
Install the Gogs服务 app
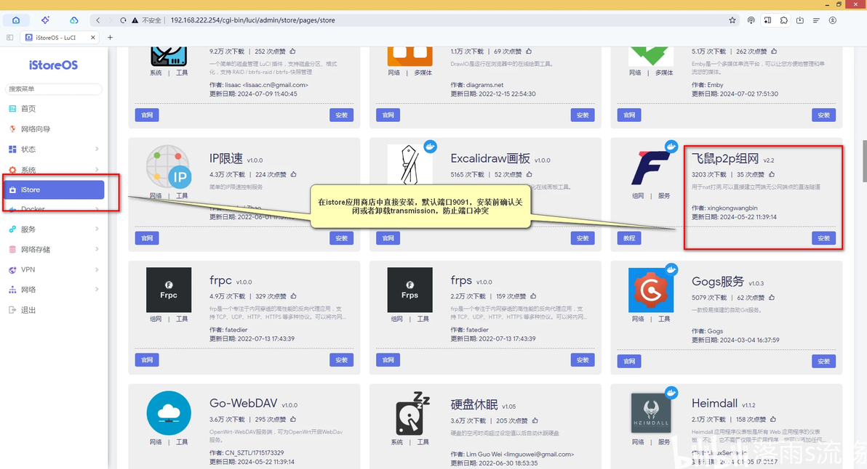pos(824,362)
